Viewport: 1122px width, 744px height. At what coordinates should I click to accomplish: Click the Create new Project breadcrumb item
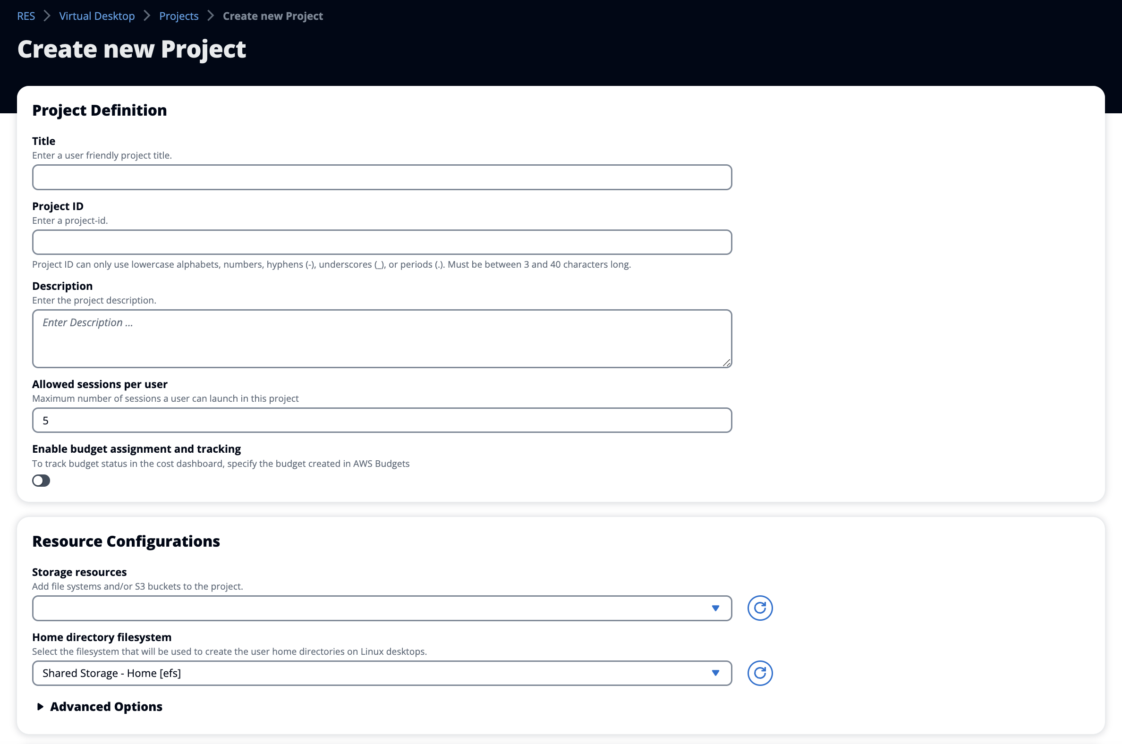272,16
